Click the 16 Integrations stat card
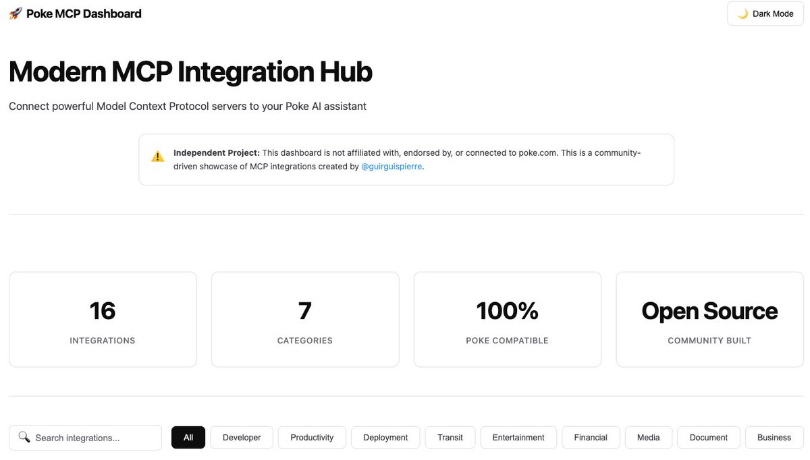Viewport: 810px width, 460px height. [103, 320]
